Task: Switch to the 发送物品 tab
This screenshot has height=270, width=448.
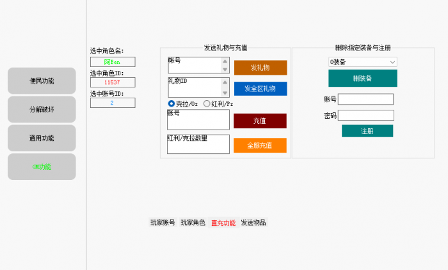Action: (253, 222)
